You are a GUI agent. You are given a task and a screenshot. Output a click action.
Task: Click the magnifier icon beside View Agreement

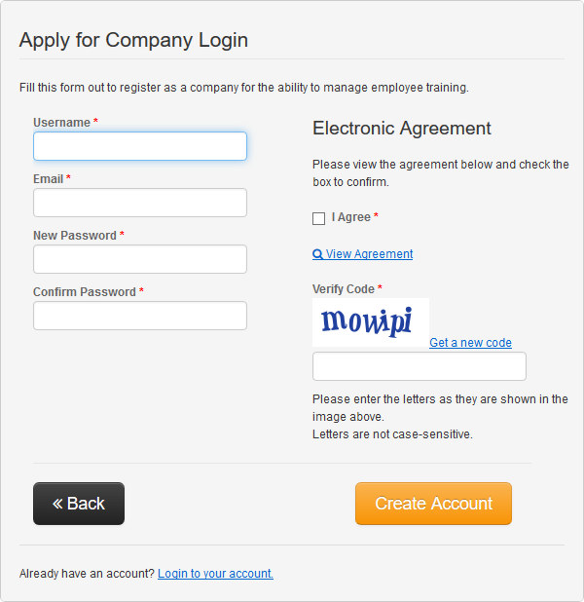[x=317, y=254]
